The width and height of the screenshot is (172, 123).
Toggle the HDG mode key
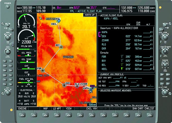5,66
